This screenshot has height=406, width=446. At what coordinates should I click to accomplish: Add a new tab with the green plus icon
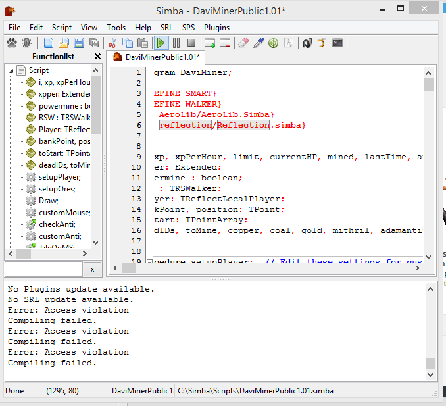click(210, 43)
